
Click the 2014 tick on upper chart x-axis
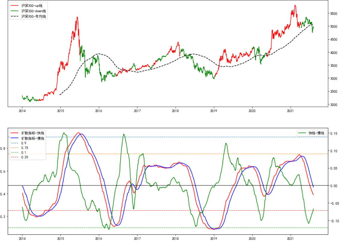(x=22, y=111)
